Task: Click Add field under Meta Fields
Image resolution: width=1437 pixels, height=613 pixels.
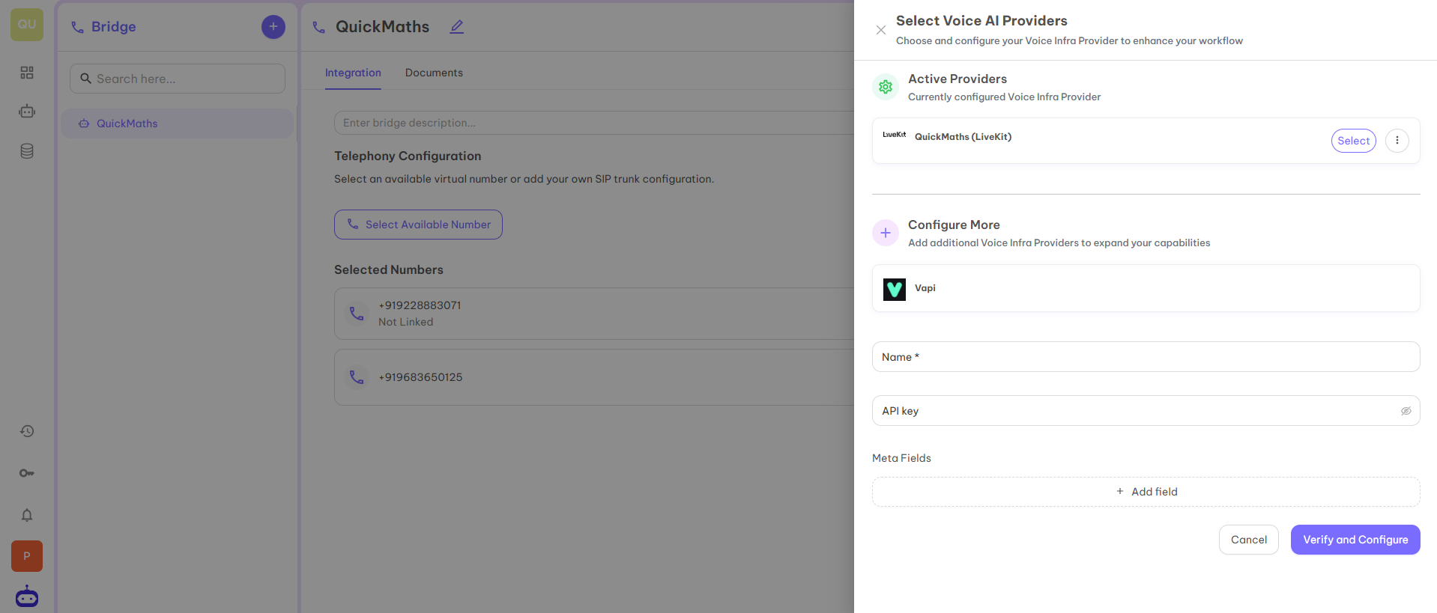Action: coord(1146,492)
